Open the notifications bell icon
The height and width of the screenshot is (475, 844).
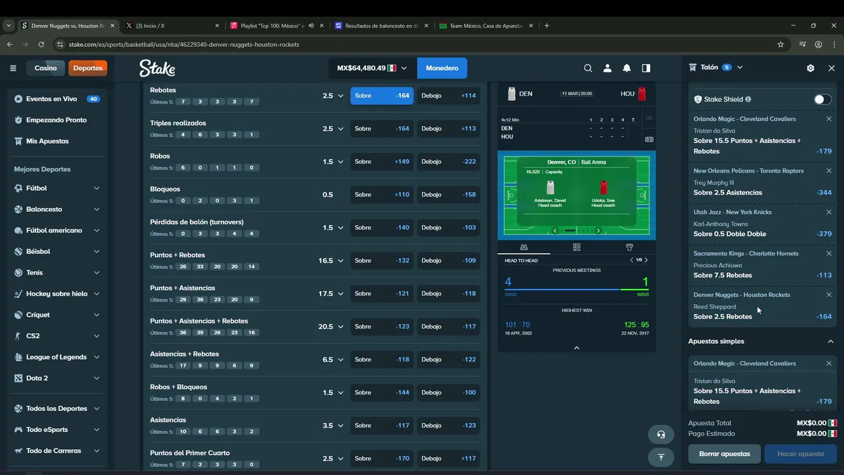[x=626, y=68]
